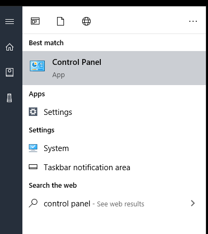
Task: Click the tower device icon in sidebar
Action: click(x=10, y=98)
